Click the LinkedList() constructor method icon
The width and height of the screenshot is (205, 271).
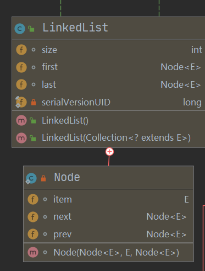tap(21, 120)
